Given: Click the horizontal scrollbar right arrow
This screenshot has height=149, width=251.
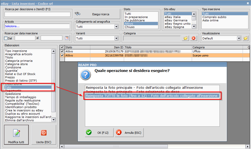Looking at the screenshot, I should pos(248,146).
